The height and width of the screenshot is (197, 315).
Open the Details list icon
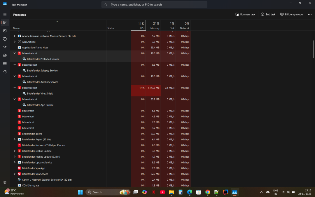[5, 64]
